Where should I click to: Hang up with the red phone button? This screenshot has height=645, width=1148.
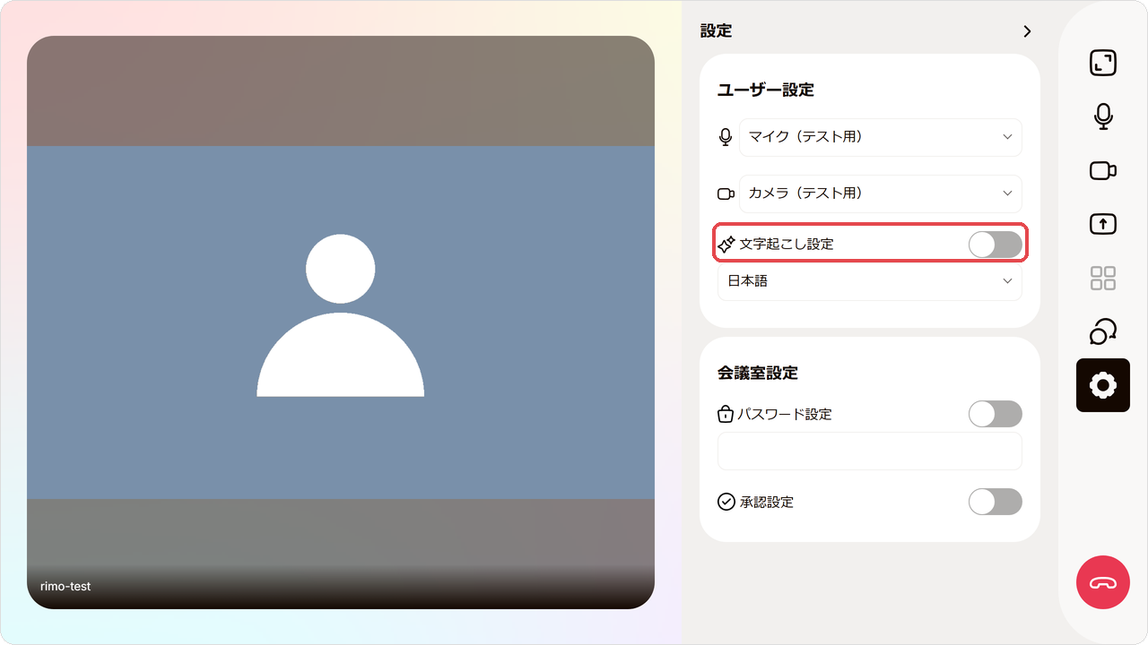1103,582
